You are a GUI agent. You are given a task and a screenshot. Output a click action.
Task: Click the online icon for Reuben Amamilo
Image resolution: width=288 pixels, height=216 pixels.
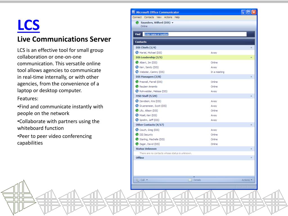tap(137, 87)
